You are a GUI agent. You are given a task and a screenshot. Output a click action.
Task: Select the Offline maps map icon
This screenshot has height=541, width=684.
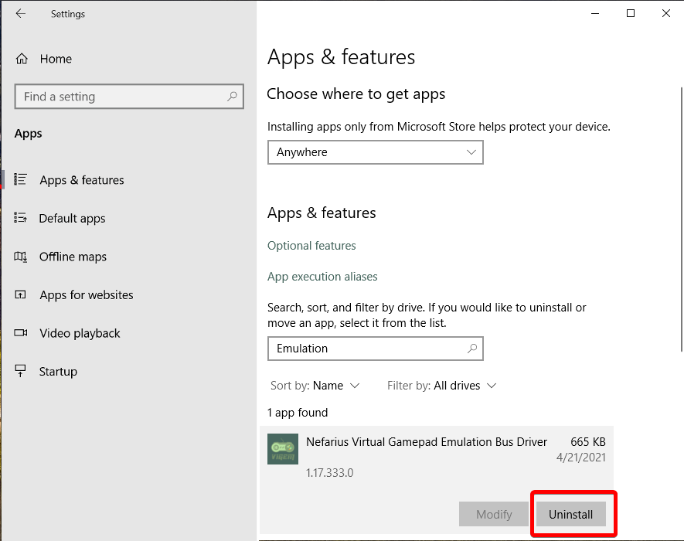tap(20, 256)
